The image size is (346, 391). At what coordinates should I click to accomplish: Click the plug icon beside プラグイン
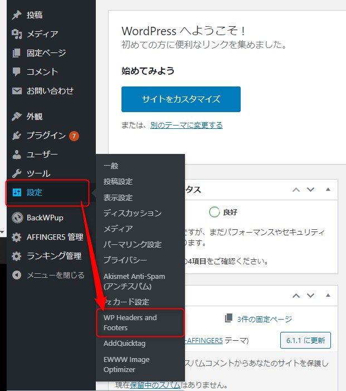pyautogui.click(x=17, y=136)
